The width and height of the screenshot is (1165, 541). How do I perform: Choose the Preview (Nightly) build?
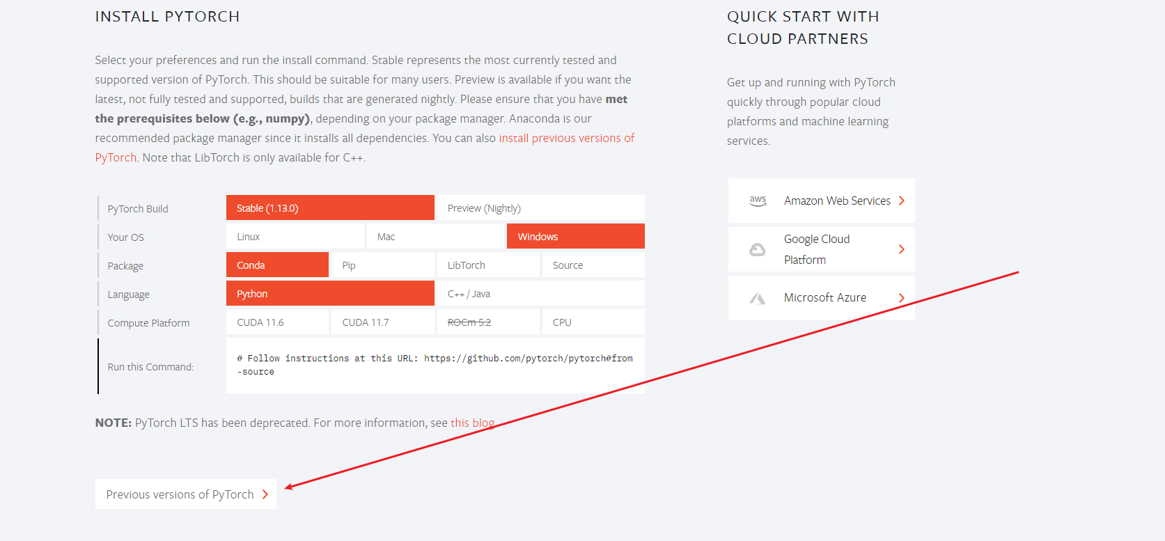pyautogui.click(x=540, y=207)
